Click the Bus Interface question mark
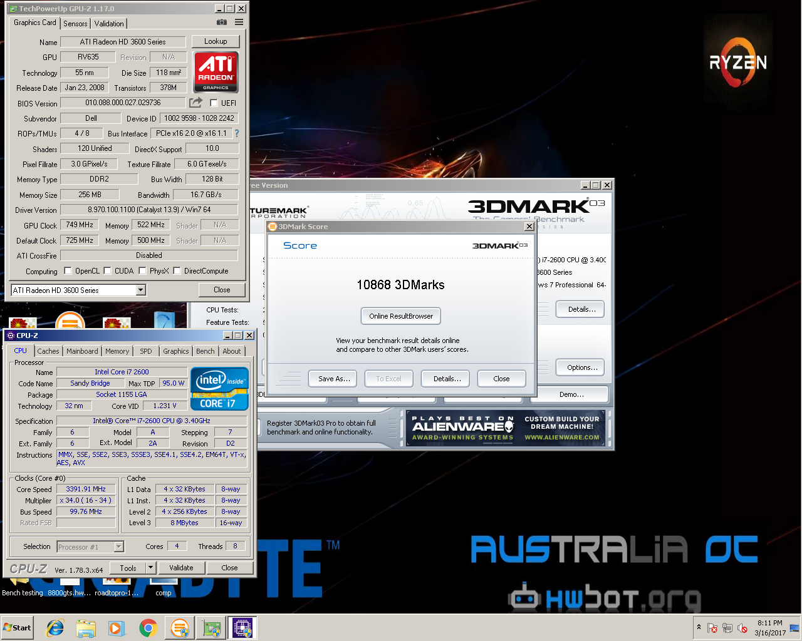The image size is (802, 641). 237,133
